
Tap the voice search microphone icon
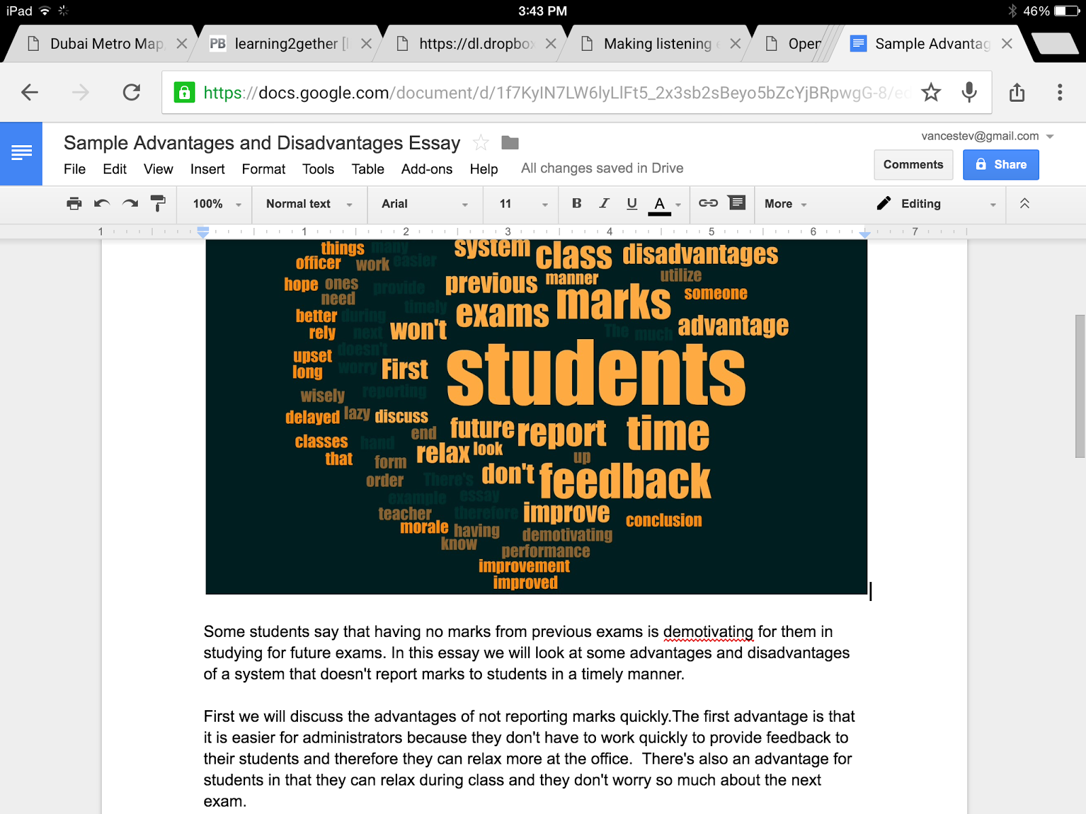(x=969, y=92)
